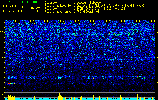Click the 0.7 frequency axis label
The height and width of the screenshot is (100, 158).
tap(2, 83)
